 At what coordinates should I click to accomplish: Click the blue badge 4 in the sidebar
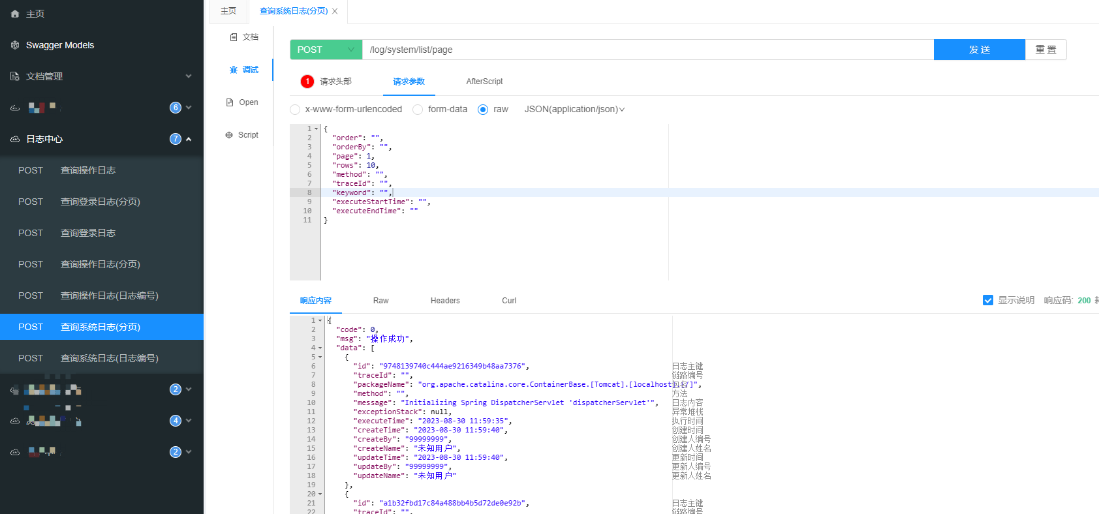[175, 421]
